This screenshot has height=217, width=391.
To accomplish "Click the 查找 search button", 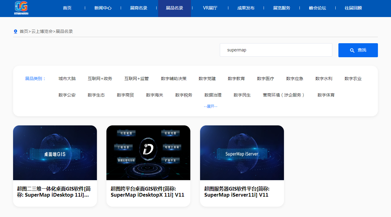I will click(358, 50).
